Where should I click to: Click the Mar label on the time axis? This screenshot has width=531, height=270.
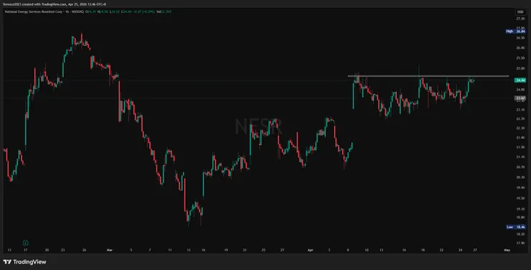point(109,250)
